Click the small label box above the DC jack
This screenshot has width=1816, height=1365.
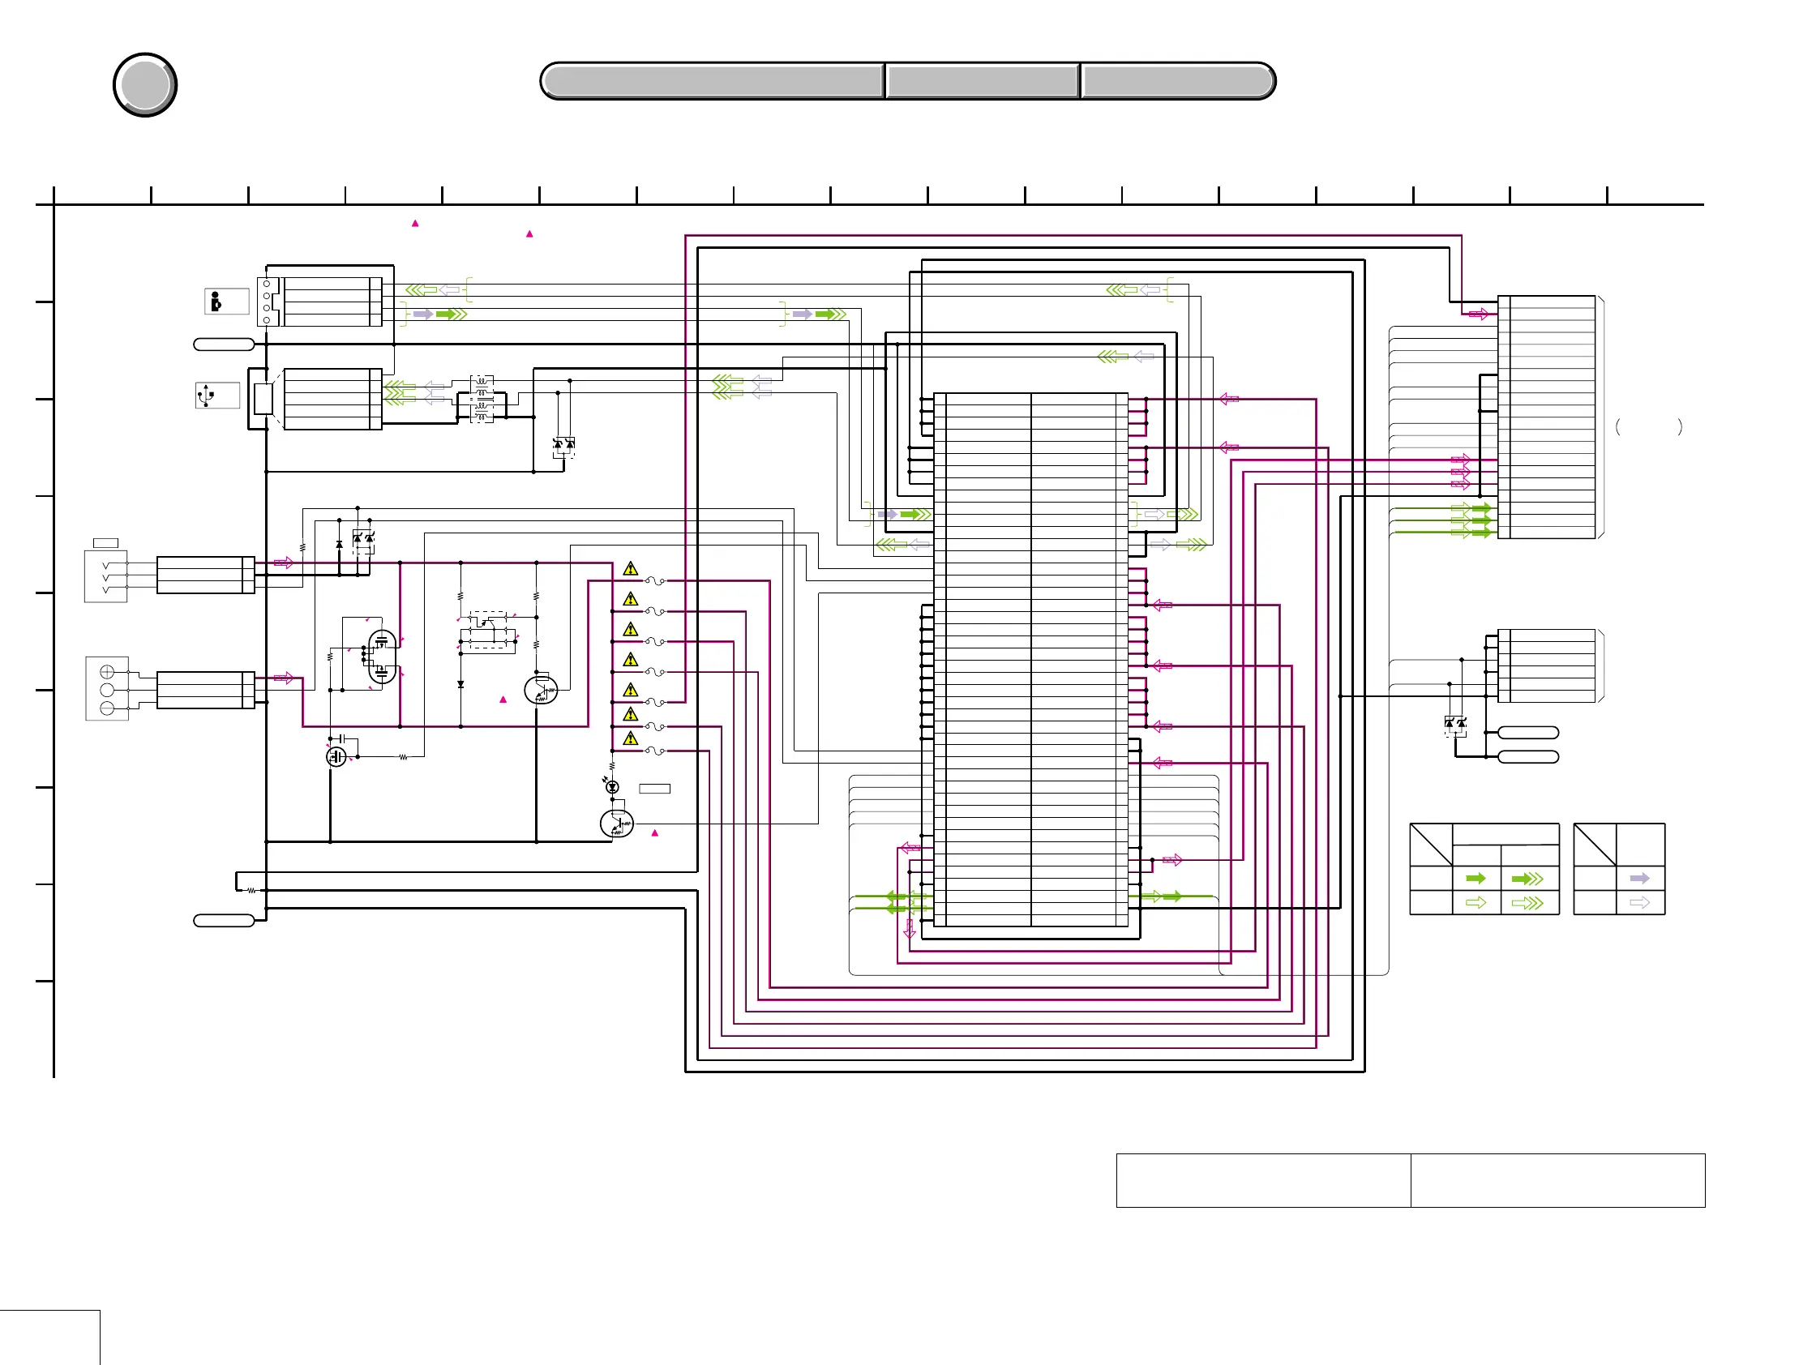[106, 543]
